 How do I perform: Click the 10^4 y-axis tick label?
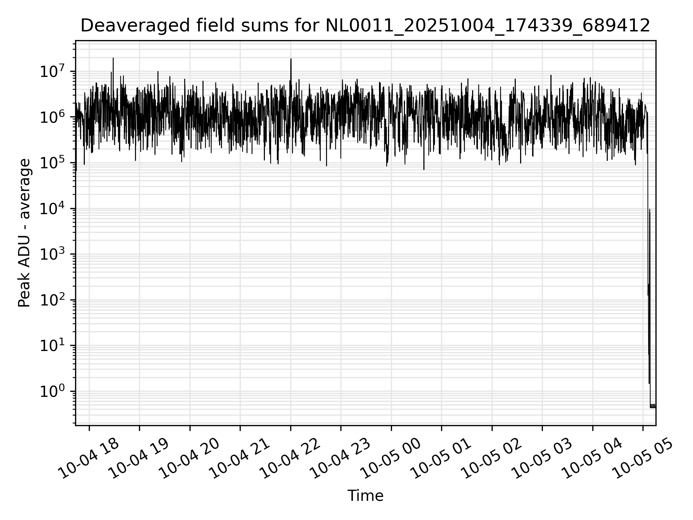pos(52,208)
